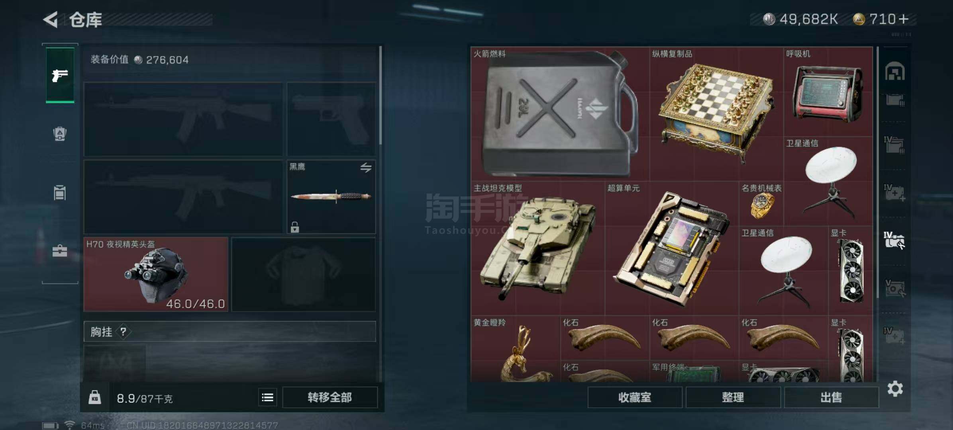
Task: Select the main stash icon at top right
Action: 895,72
